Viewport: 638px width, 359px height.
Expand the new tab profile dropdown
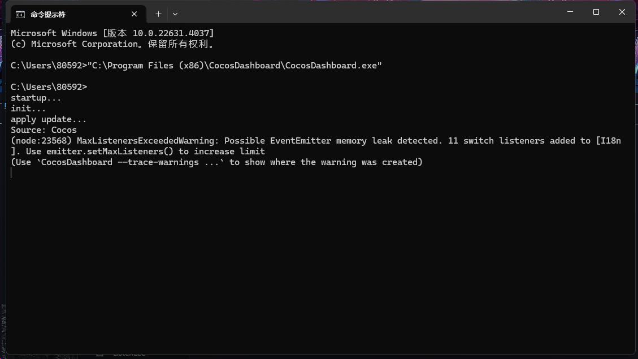click(x=175, y=14)
